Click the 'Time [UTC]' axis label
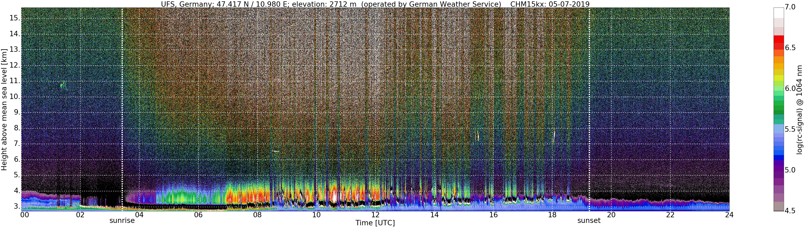Screen dimensions: 805x228 (375, 223)
